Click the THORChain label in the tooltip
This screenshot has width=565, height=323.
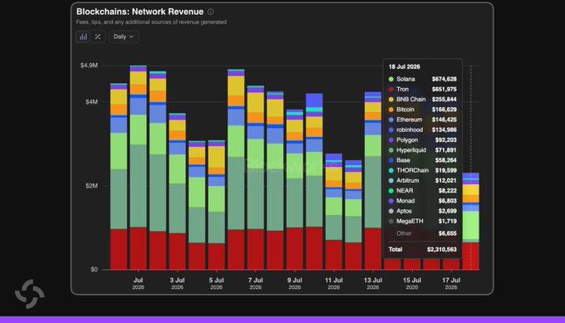pyautogui.click(x=413, y=170)
